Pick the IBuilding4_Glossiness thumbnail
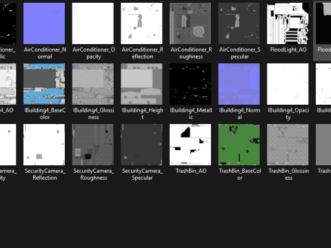331x248 pixels. 93,84
